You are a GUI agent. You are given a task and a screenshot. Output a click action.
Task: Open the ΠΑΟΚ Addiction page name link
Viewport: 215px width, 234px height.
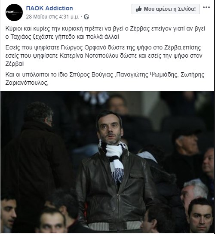pyautogui.click(x=49, y=8)
